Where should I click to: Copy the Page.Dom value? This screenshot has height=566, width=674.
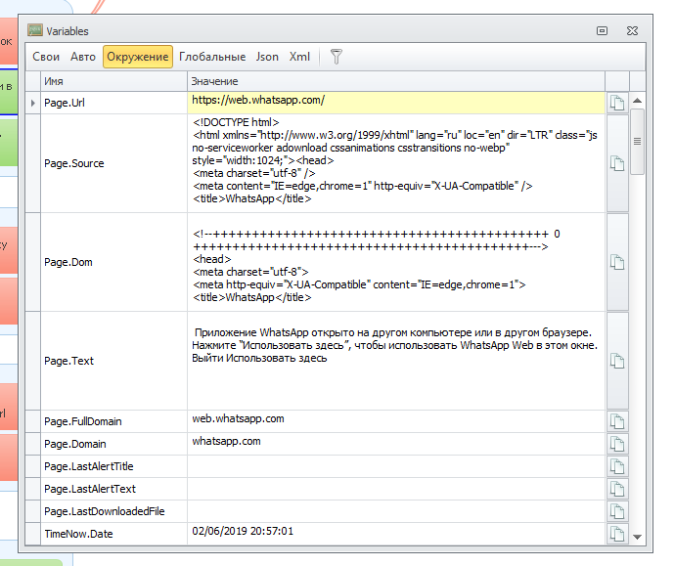pos(617,262)
